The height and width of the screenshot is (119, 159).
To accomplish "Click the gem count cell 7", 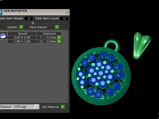I will (41, 38).
